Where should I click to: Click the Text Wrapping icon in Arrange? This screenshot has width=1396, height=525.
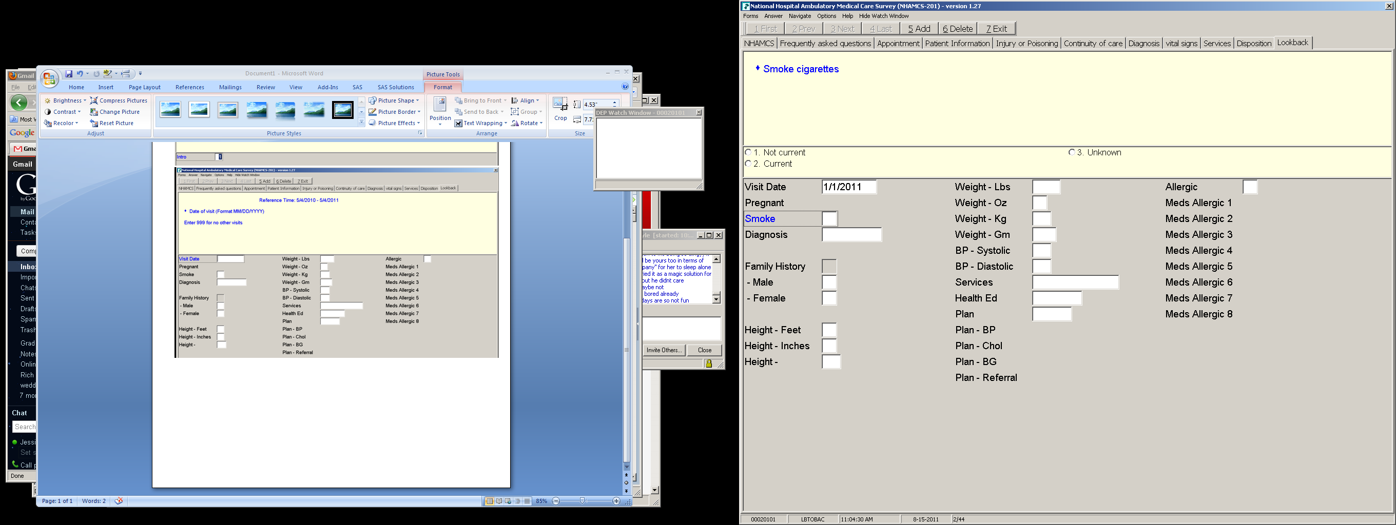pos(458,124)
